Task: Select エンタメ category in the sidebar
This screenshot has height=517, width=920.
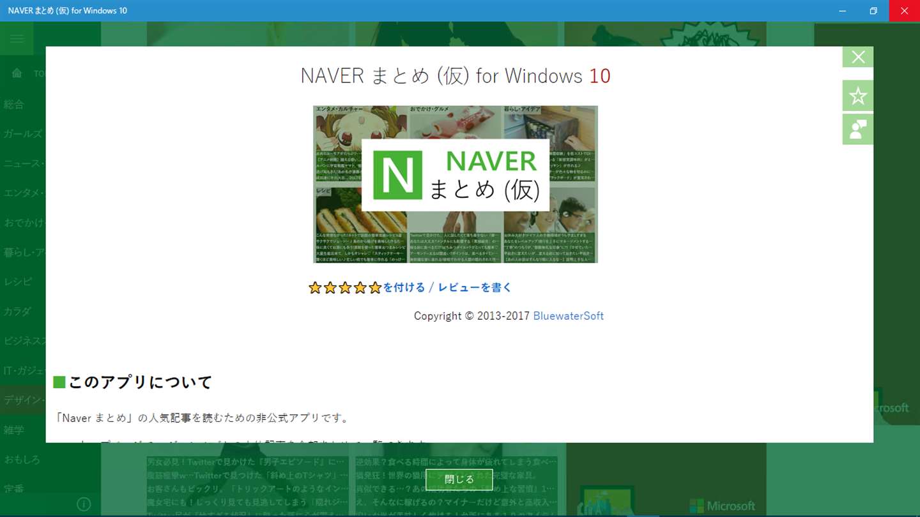Action: 23,193
